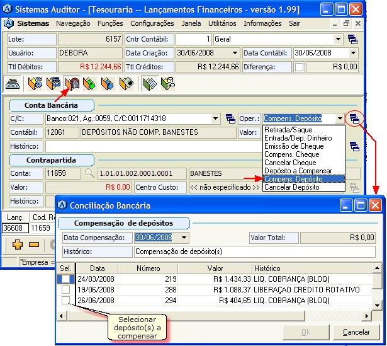Choose Cancelar Cheque operation
The height and width of the screenshot is (346, 387).
click(x=303, y=163)
